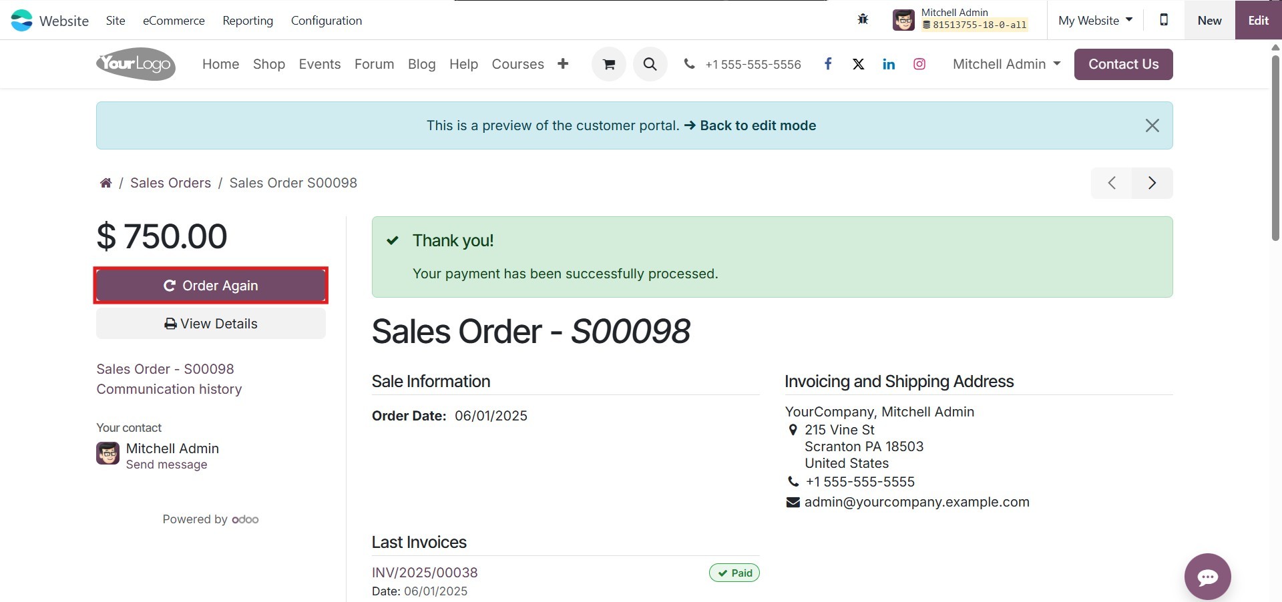This screenshot has height=602, width=1282.
Task: Add a menu item with plus icon
Action: (563, 64)
